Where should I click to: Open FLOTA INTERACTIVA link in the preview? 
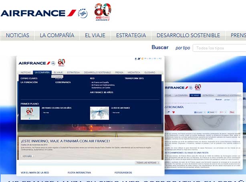tap(79, 172)
